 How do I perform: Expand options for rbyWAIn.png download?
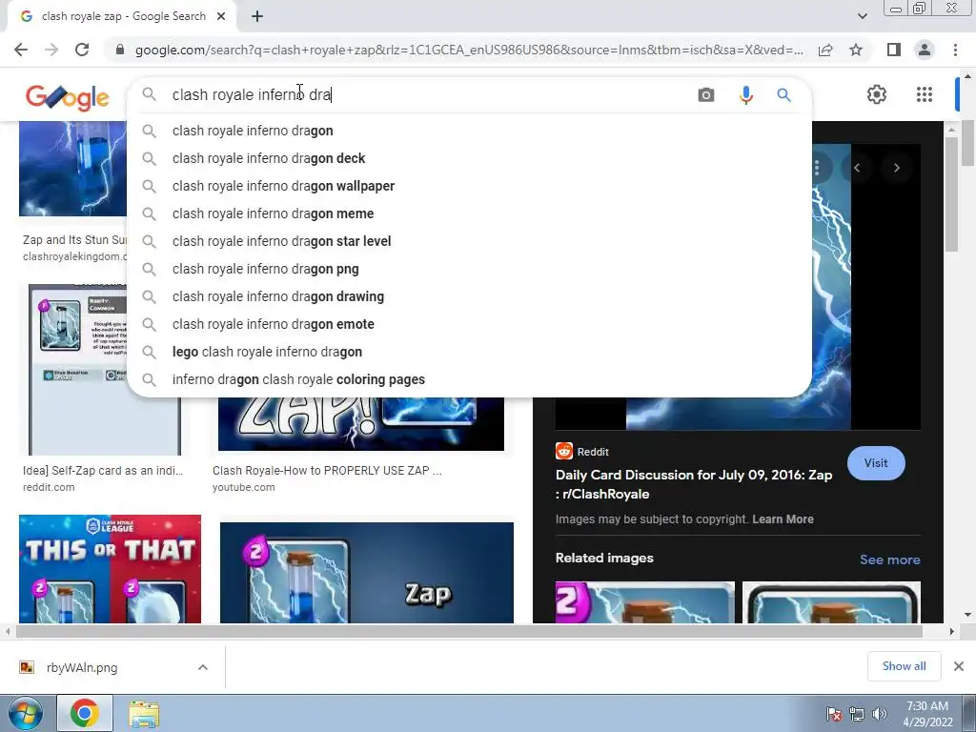coord(203,667)
